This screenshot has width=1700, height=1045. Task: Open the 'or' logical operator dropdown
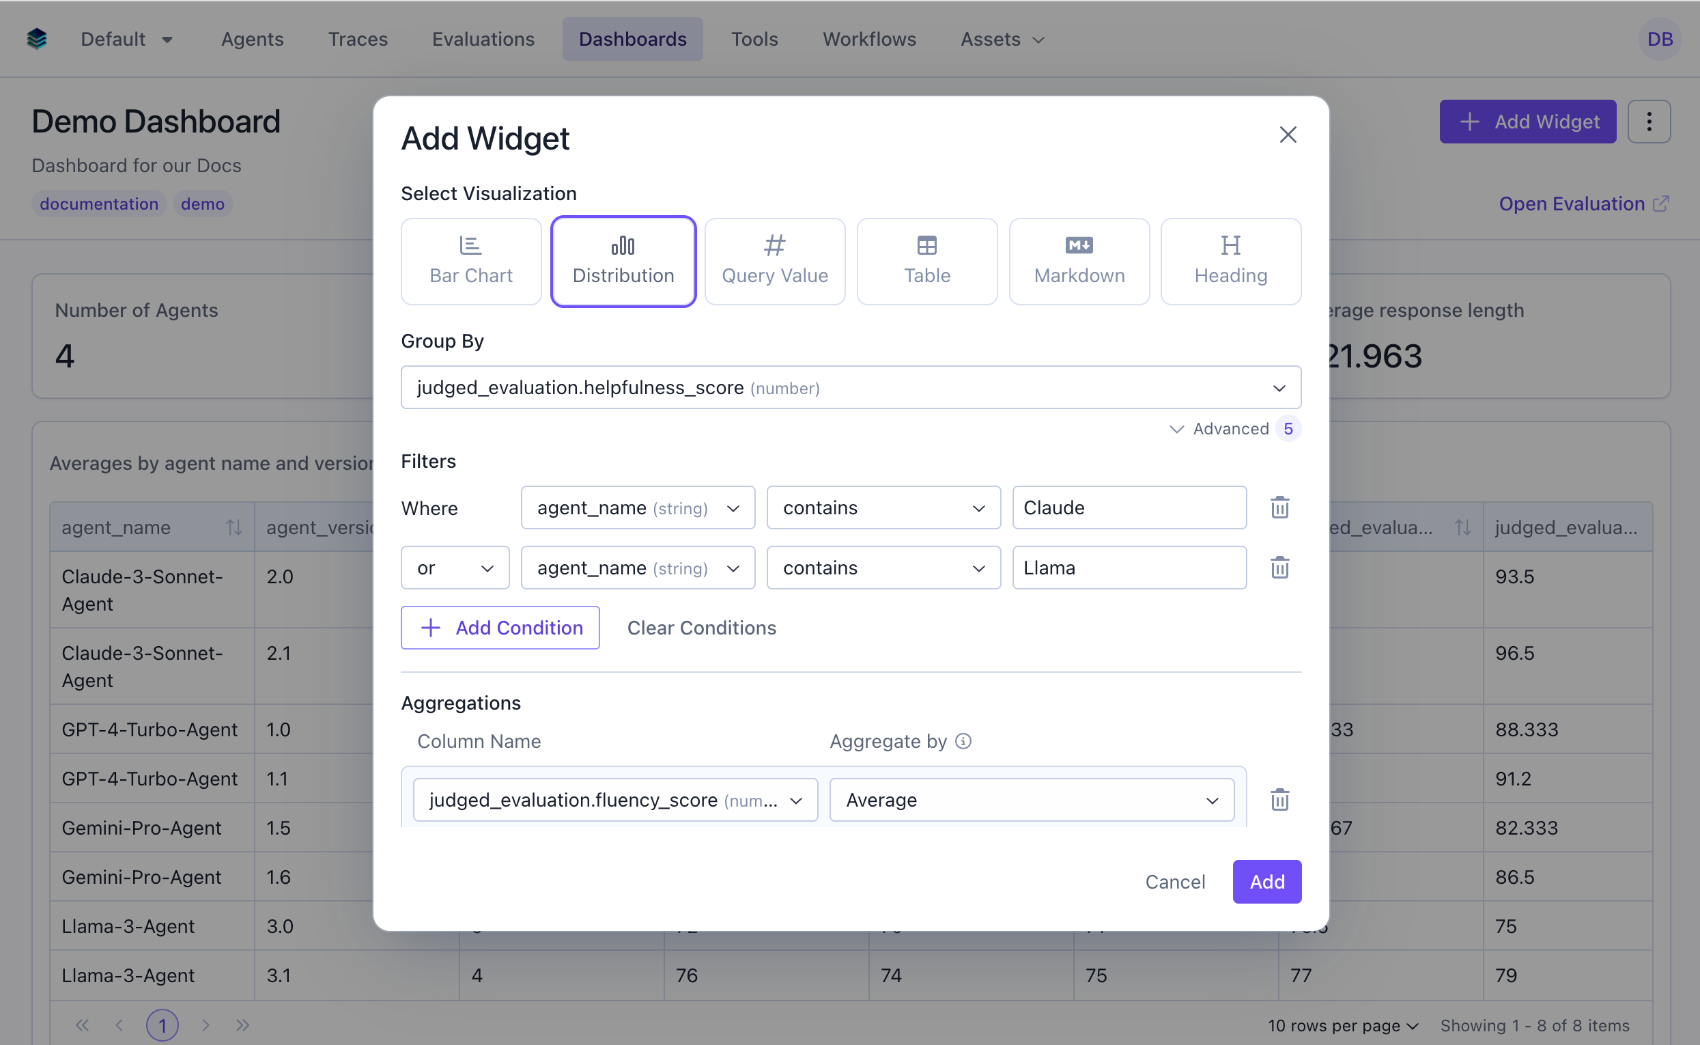click(455, 568)
